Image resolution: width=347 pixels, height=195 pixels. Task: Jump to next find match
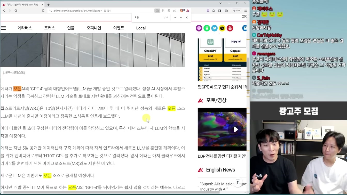tap(181, 18)
